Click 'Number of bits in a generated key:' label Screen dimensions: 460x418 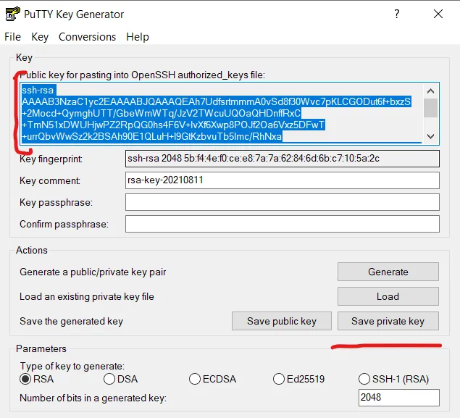pos(93,398)
